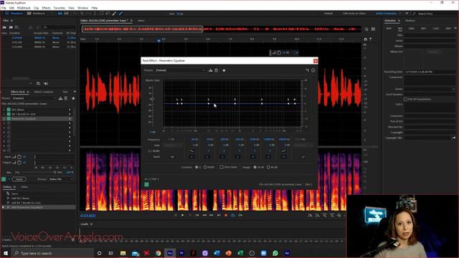Click the Import File icon in the Files panel
Viewport: 459px width, 258px height.
pyautogui.click(x=11, y=27)
